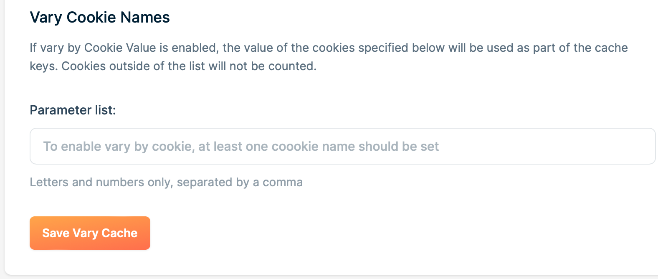
Task: Click the "Parameter list:" label
Action: tap(73, 110)
